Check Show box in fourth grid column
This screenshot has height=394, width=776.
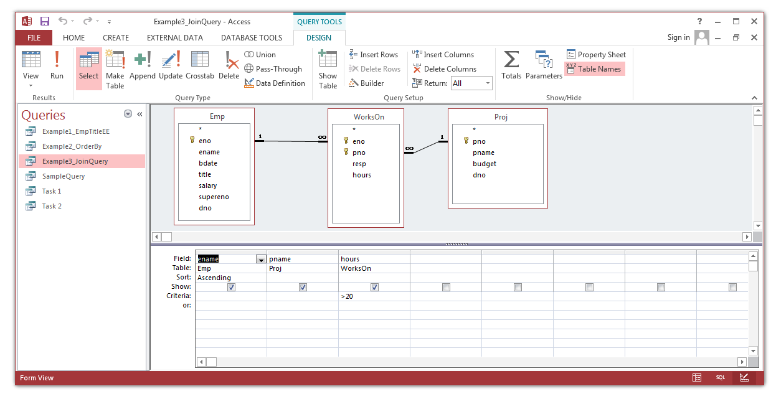[446, 287]
